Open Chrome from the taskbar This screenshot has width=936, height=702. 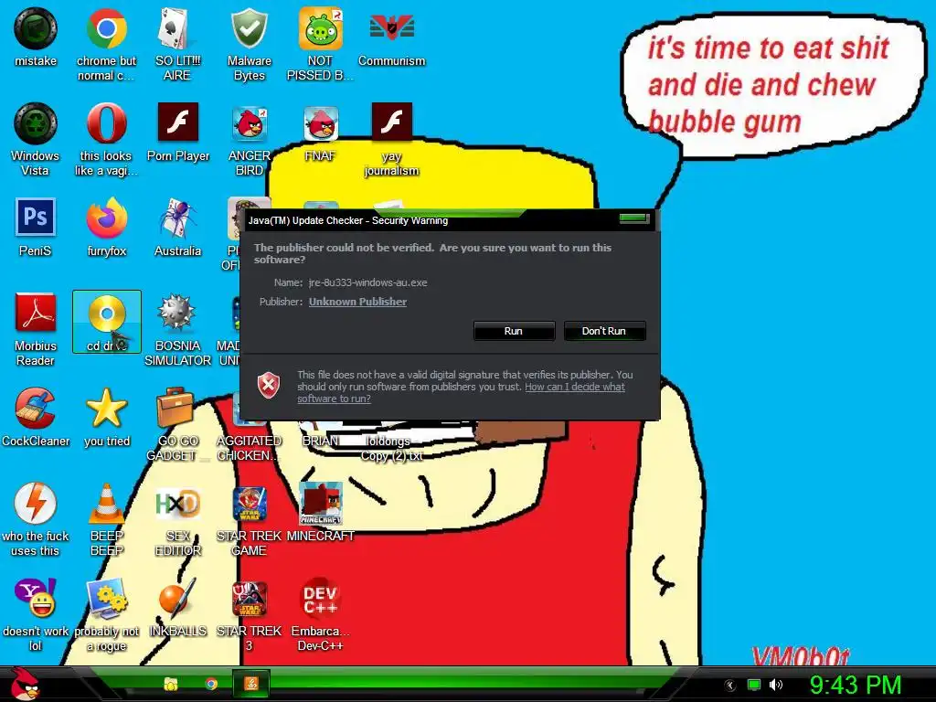pyautogui.click(x=211, y=684)
